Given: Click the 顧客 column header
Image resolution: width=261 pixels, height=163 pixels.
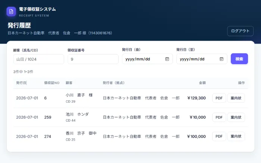Looking at the screenshot, I should tap(69, 83).
